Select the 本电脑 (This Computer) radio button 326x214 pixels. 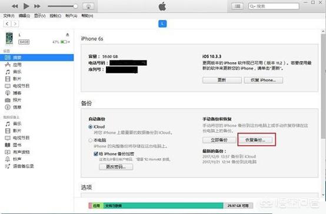(91, 141)
